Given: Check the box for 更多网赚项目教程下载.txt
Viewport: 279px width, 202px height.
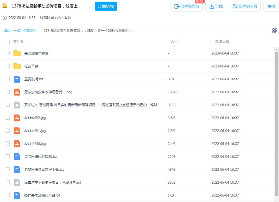Looking at the screenshot, I should click(8, 169).
